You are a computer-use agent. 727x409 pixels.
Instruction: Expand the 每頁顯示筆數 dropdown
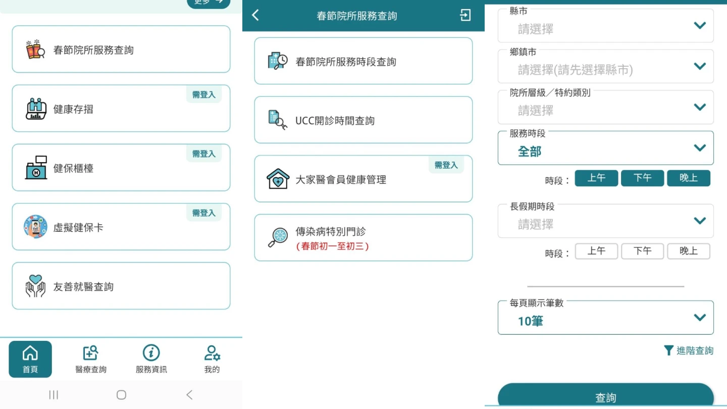pos(699,318)
